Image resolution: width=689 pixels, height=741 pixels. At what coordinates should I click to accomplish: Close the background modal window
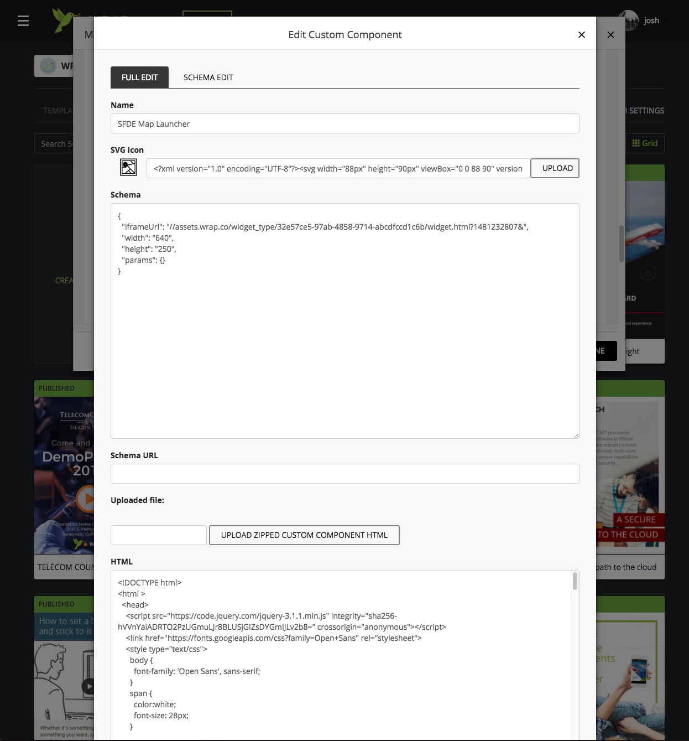(610, 35)
